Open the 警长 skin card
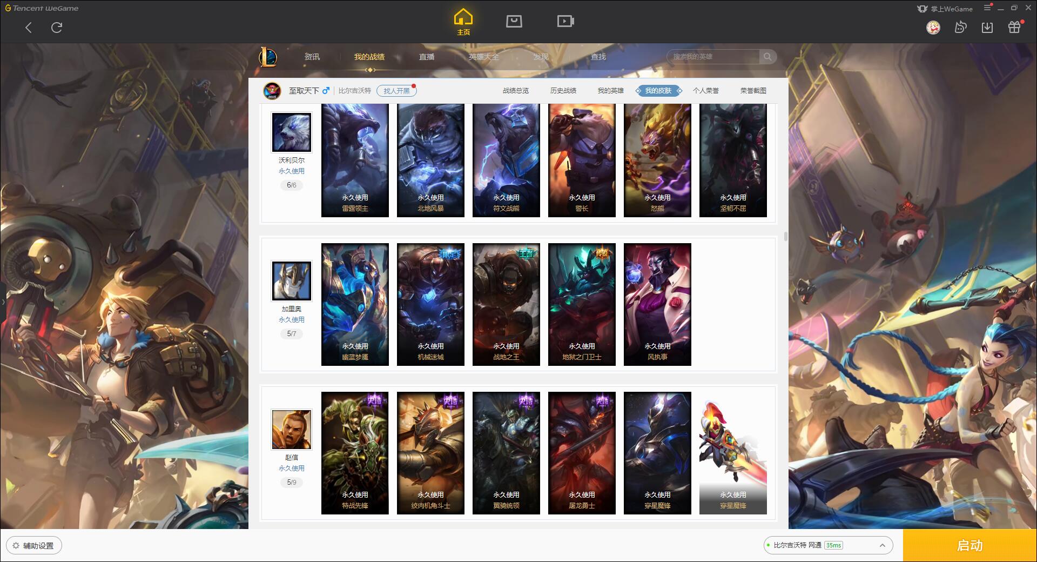 (582, 160)
